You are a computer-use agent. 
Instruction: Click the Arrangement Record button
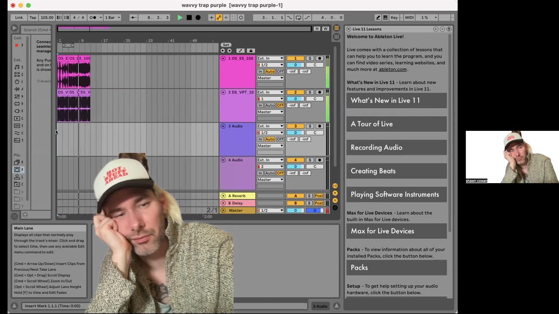pyautogui.click(x=198, y=17)
